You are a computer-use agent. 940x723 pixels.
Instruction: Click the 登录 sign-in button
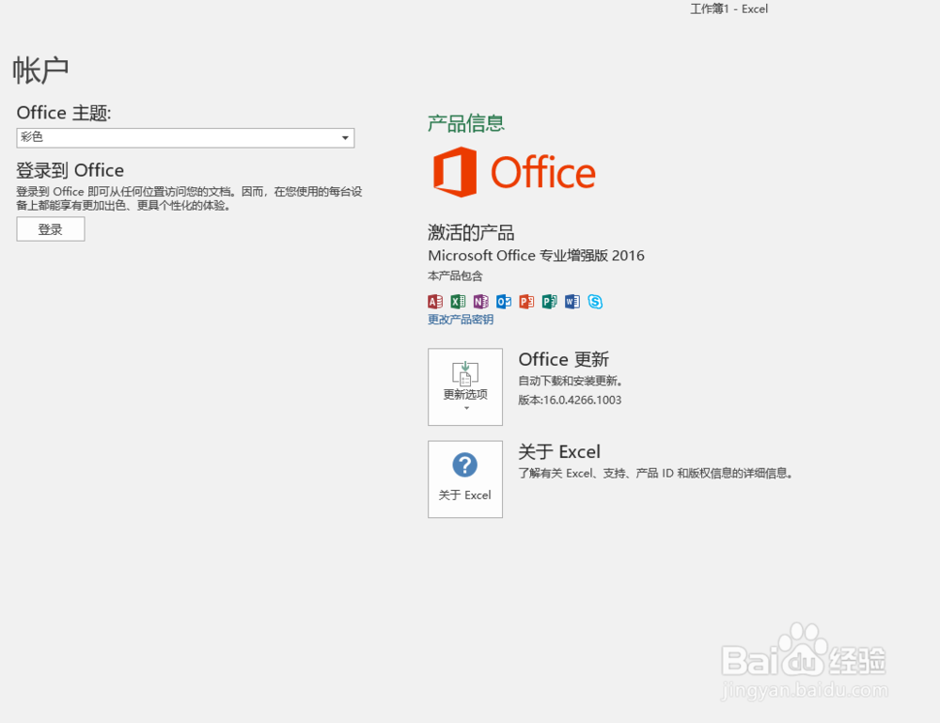[51, 229]
